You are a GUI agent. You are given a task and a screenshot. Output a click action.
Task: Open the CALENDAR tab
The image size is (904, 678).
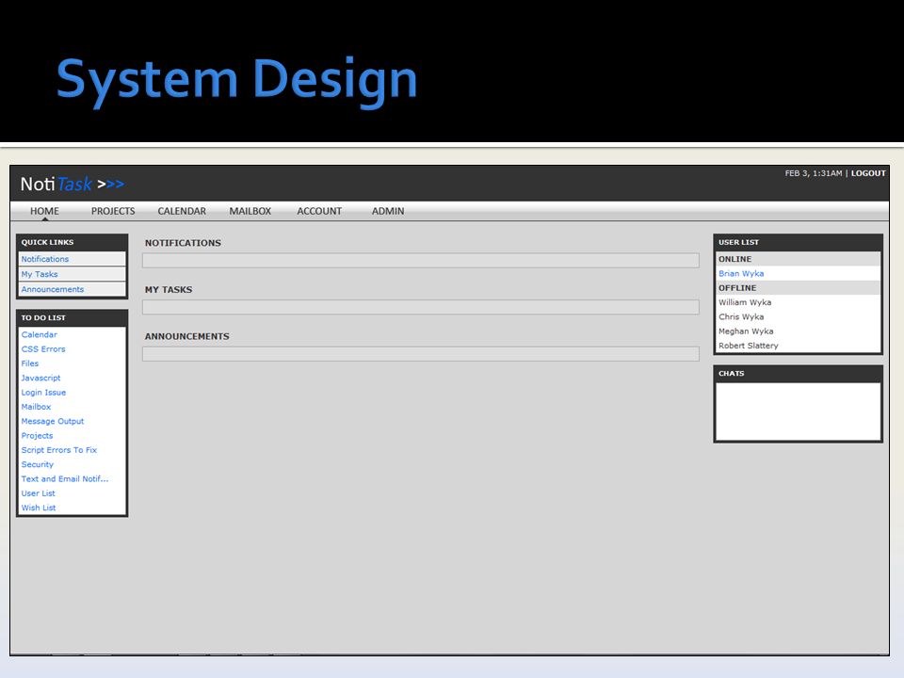[182, 211]
